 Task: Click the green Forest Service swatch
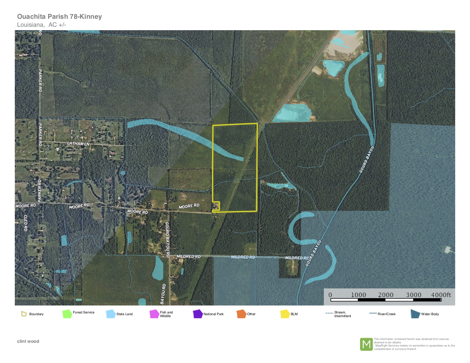(67, 314)
